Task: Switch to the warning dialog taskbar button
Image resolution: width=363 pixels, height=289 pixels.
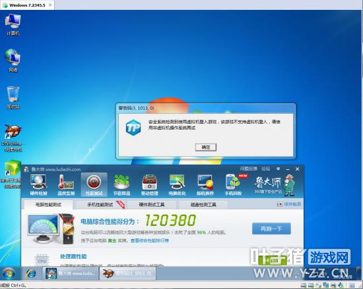Action: tap(127, 274)
